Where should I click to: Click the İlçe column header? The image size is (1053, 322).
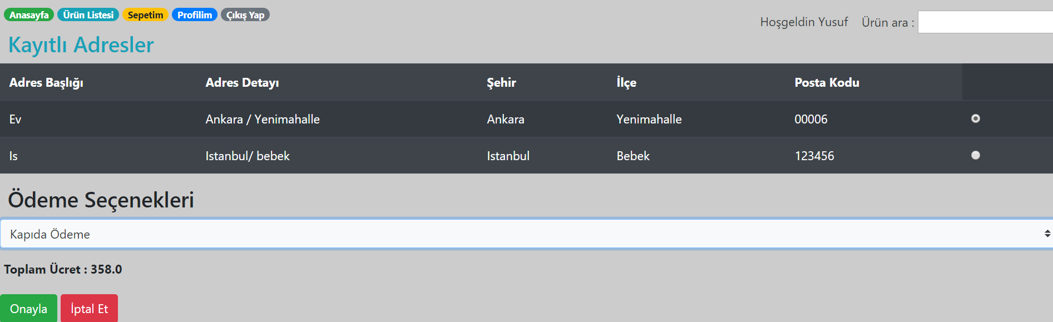tap(626, 82)
